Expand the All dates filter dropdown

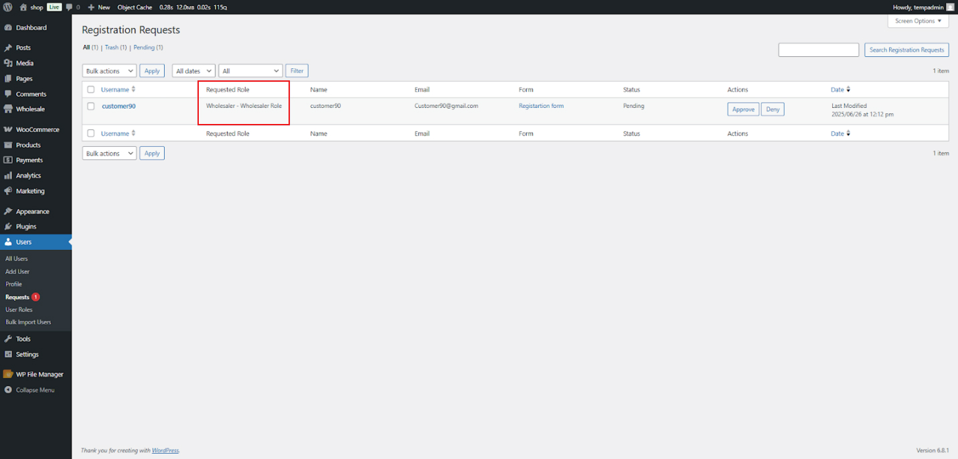(x=193, y=70)
